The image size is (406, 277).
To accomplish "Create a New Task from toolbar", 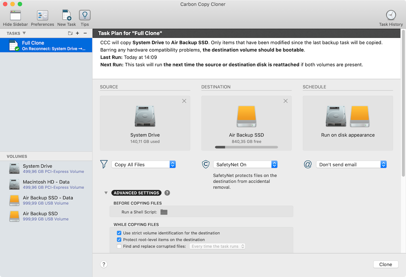I will point(66,15).
